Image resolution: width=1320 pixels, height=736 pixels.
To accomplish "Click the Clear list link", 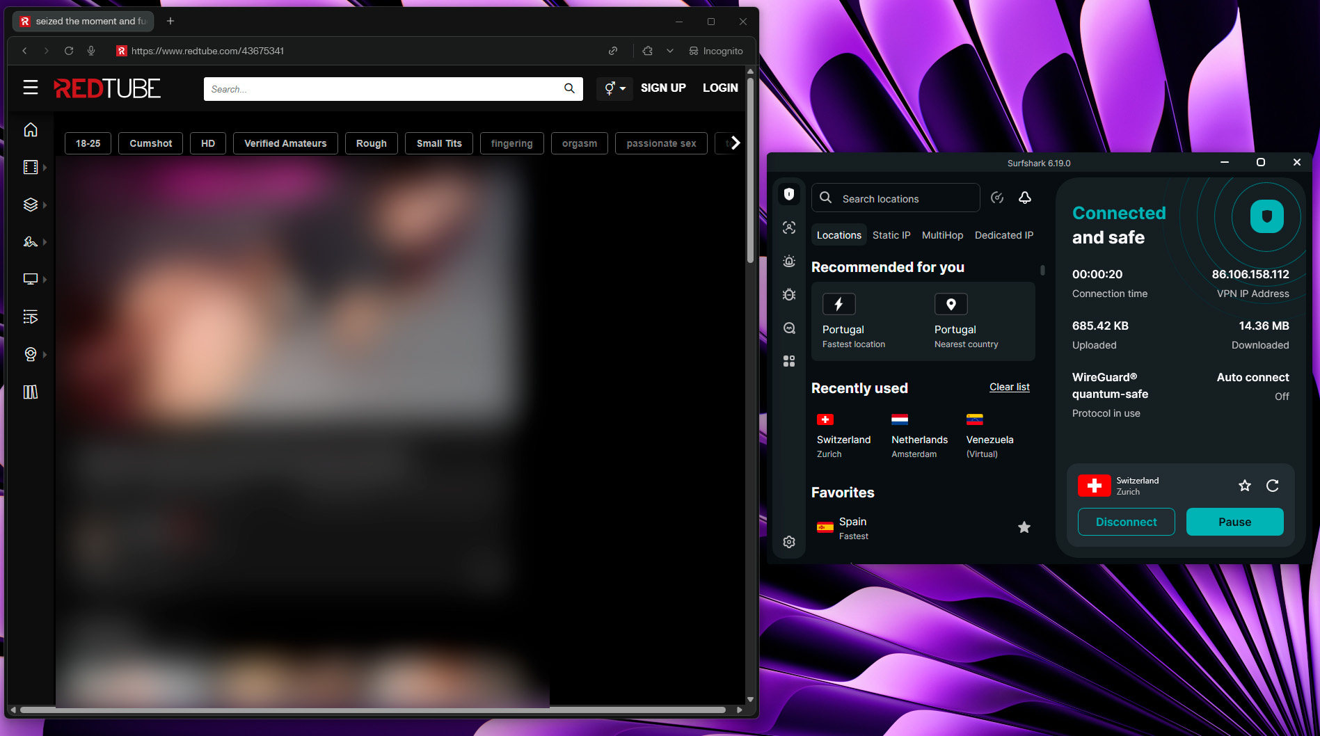I will pyautogui.click(x=1010, y=387).
